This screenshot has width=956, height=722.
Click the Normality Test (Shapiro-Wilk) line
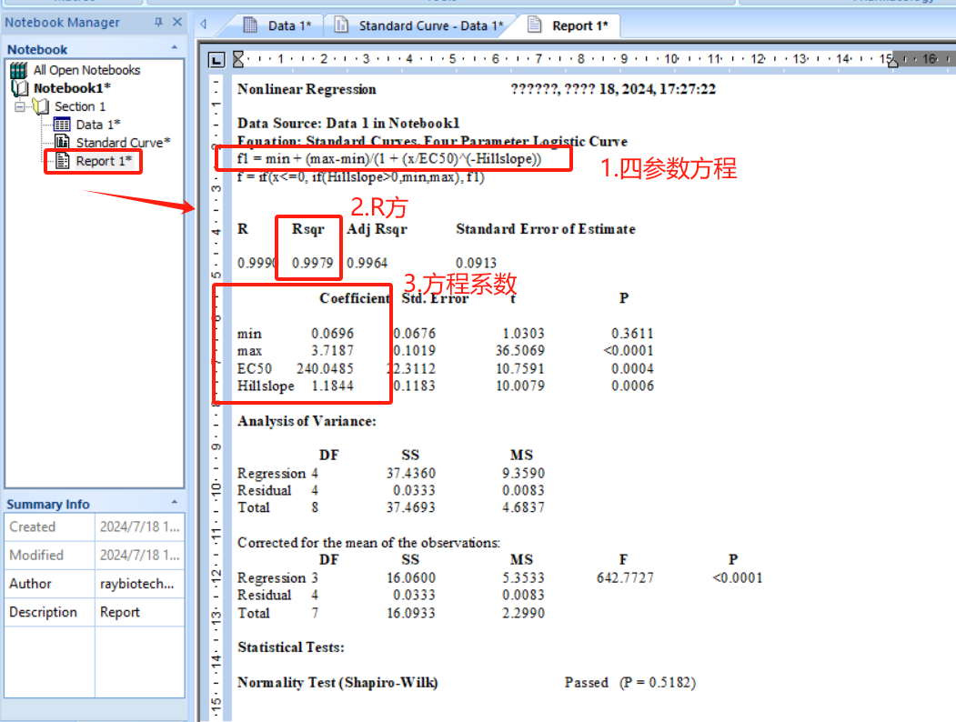click(467, 682)
